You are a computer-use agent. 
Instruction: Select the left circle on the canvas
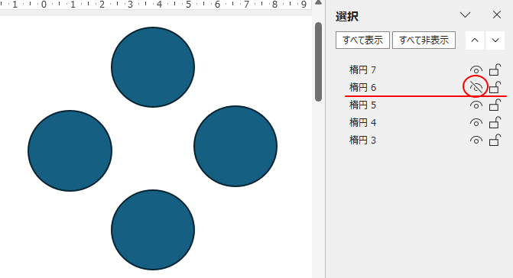tap(70, 150)
